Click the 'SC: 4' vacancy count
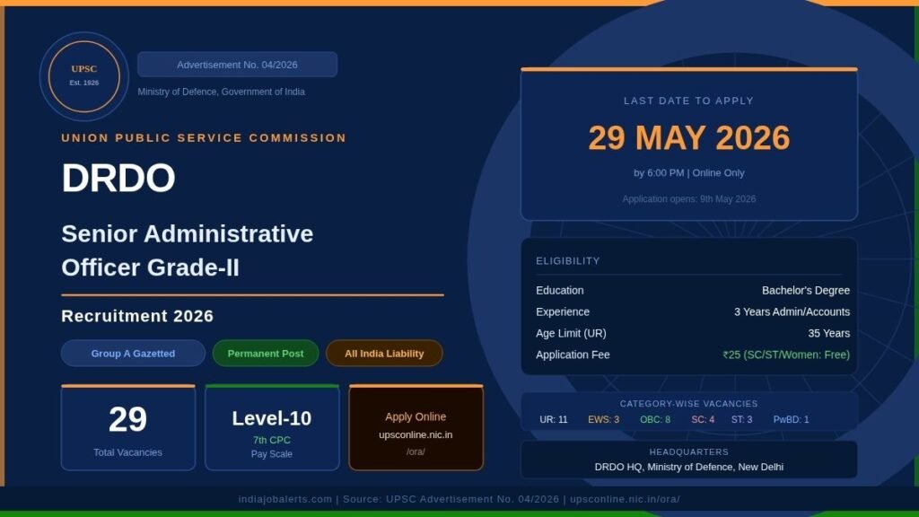Screen dimensions: 919x517 (703, 420)
